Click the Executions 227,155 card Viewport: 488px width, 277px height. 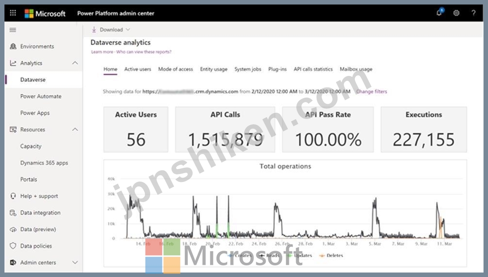pyautogui.click(x=424, y=130)
